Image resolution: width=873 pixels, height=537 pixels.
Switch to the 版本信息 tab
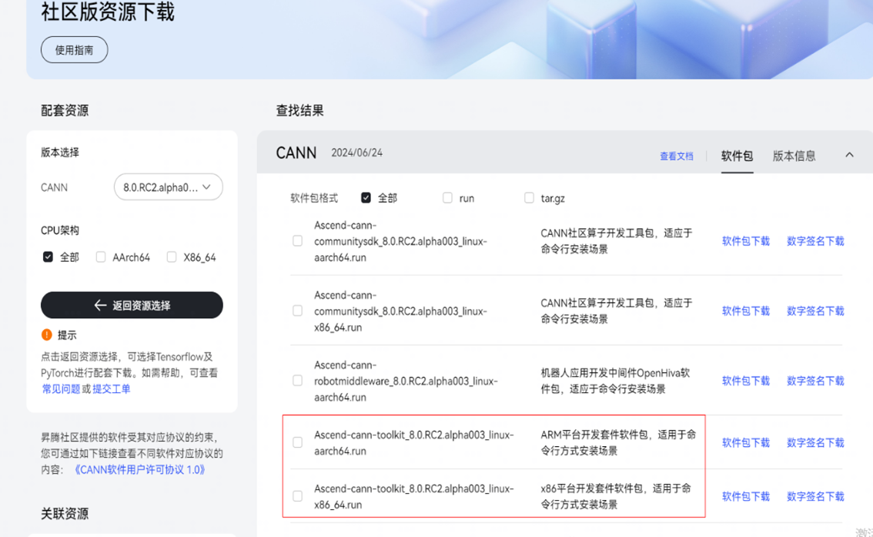pyautogui.click(x=794, y=156)
